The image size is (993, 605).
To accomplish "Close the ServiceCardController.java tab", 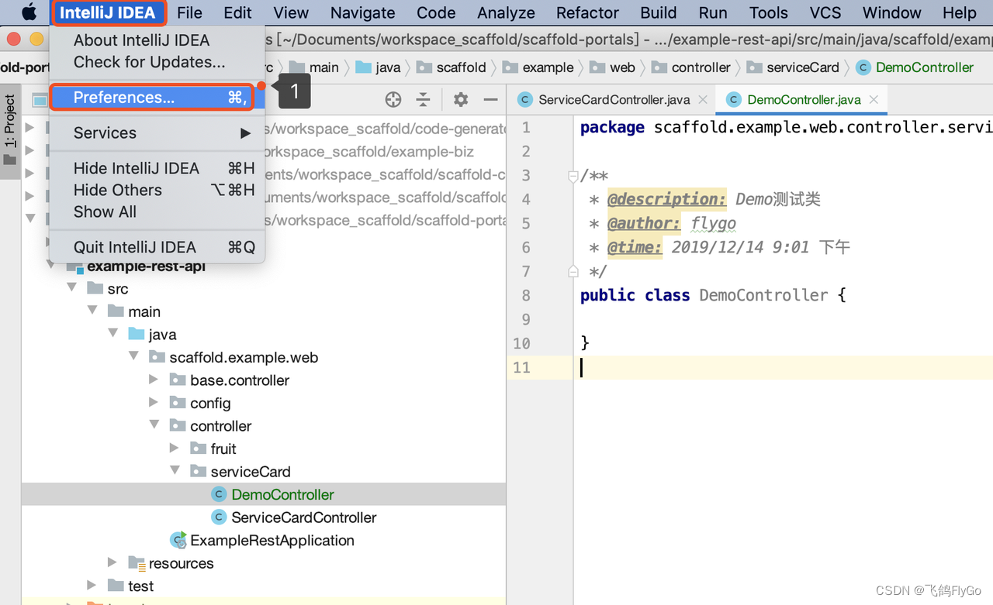I will (703, 100).
